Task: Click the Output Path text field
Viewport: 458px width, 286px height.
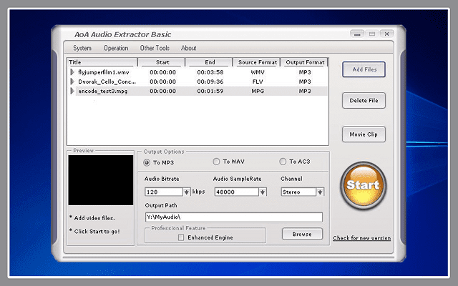Action: (x=233, y=217)
